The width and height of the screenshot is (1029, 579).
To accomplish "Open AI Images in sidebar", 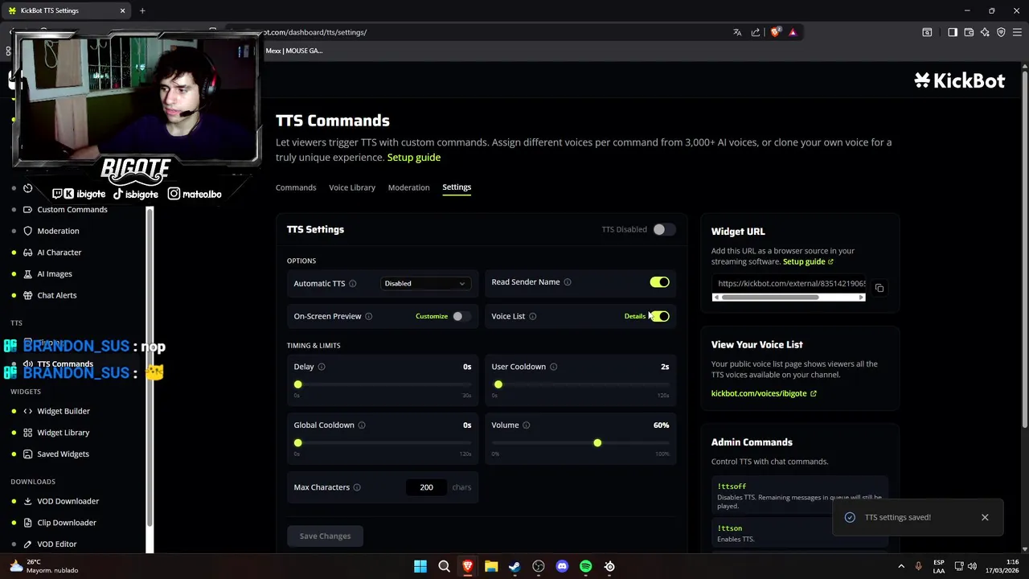I will [x=55, y=274].
